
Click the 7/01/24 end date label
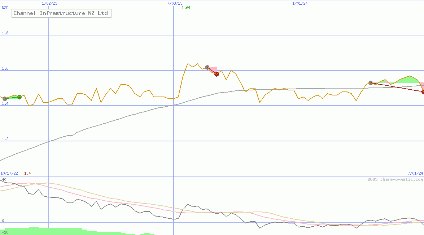point(415,173)
